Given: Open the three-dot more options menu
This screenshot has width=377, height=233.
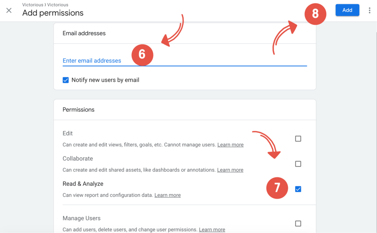Looking at the screenshot, I should tap(369, 10).
